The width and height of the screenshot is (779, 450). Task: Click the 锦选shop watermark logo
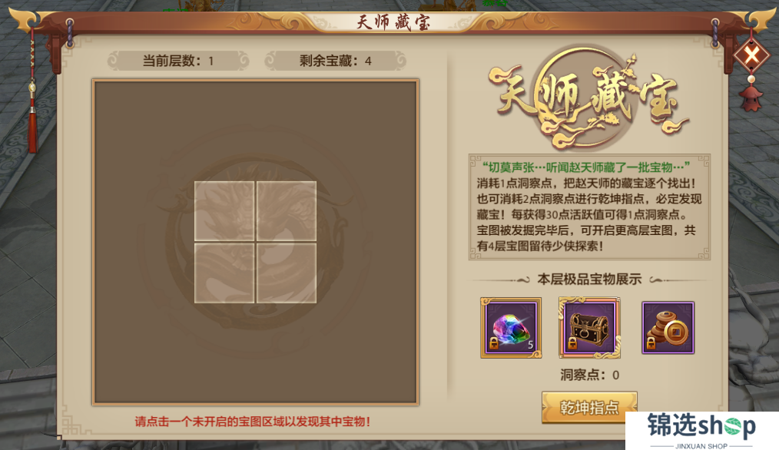701,430
